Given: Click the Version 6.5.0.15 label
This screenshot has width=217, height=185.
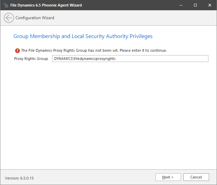Looking at the screenshot, I should pos(19,178).
